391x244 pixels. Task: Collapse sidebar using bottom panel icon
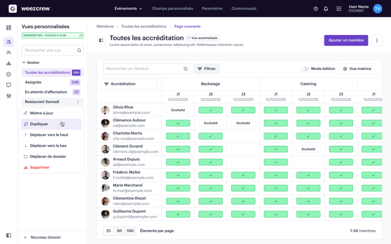click(x=9, y=235)
